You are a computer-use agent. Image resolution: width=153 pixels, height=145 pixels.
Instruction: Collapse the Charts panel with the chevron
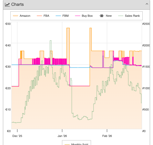147,4
